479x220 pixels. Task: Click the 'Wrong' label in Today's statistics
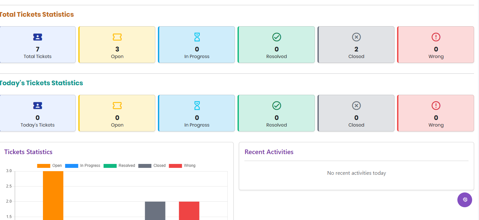pos(436,125)
